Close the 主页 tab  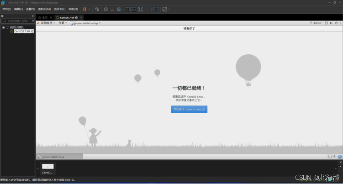coord(51,17)
